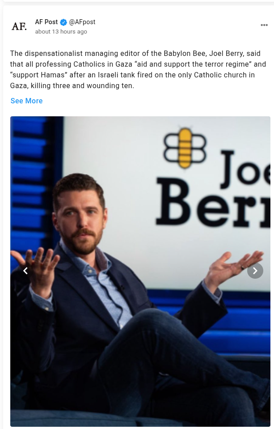Go to next image in carousel
The width and height of the screenshot is (274, 429).
coord(255,271)
